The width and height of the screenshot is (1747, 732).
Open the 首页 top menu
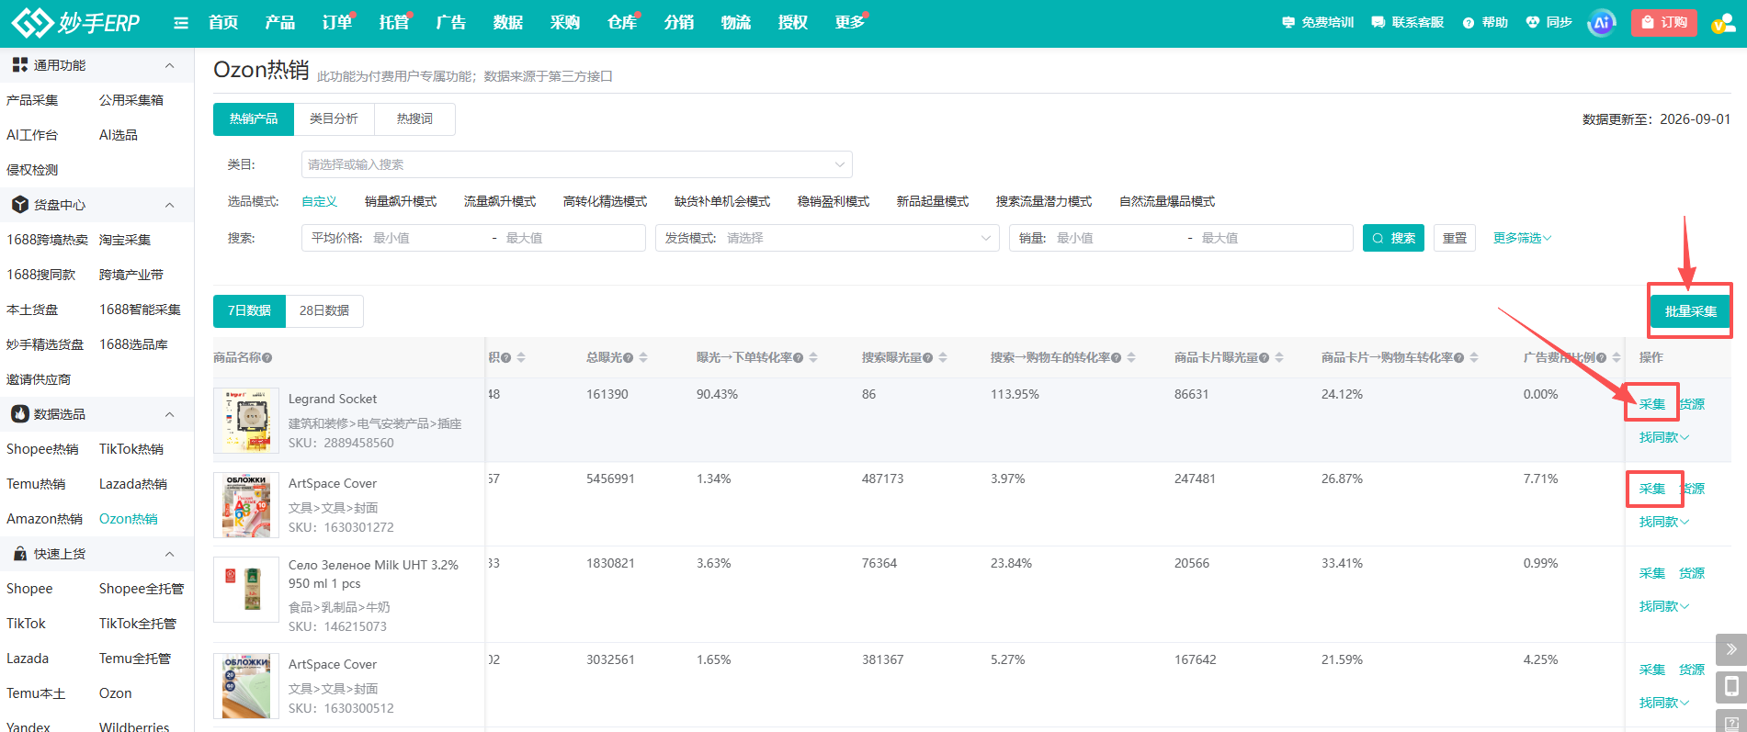point(223,22)
